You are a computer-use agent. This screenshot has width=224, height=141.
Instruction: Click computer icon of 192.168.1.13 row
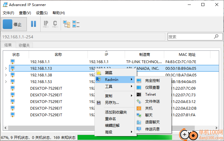coord(13,68)
